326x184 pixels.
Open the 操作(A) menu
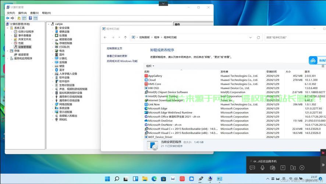click(x=22, y=13)
